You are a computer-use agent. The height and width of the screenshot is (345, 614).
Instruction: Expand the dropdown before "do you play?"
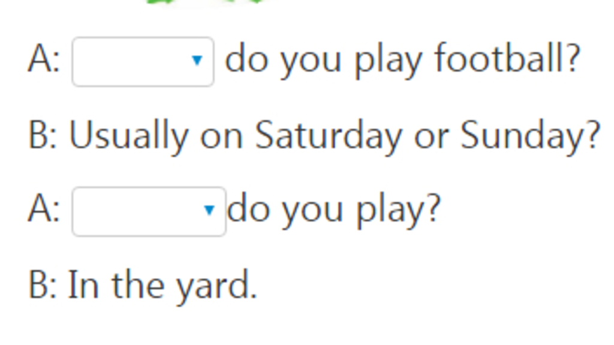tap(149, 211)
